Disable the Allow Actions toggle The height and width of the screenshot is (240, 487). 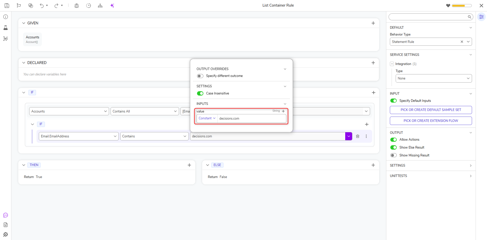tap(393, 140)
